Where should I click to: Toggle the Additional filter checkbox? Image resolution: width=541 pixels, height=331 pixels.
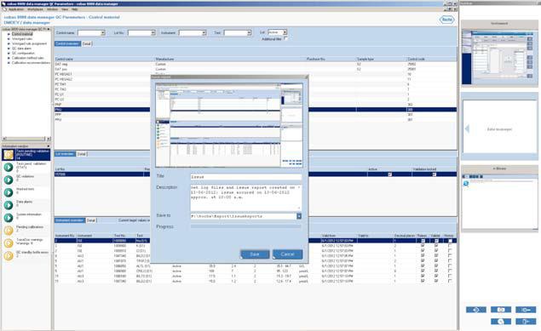pyautogui.click(x=285, y=38)
